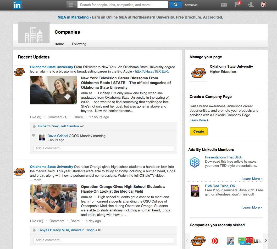Share the New York Television Career post

[78, 117]
